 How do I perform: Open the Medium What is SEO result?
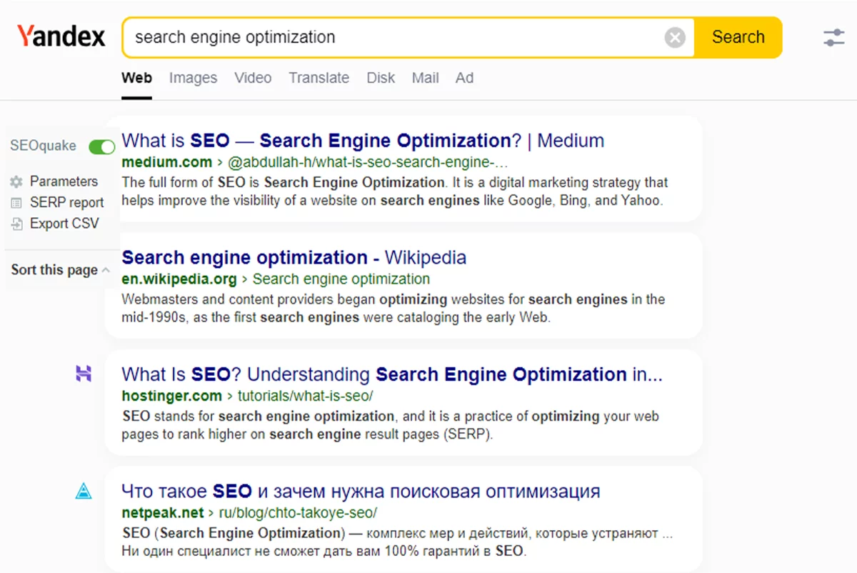(x=363, y=140)
